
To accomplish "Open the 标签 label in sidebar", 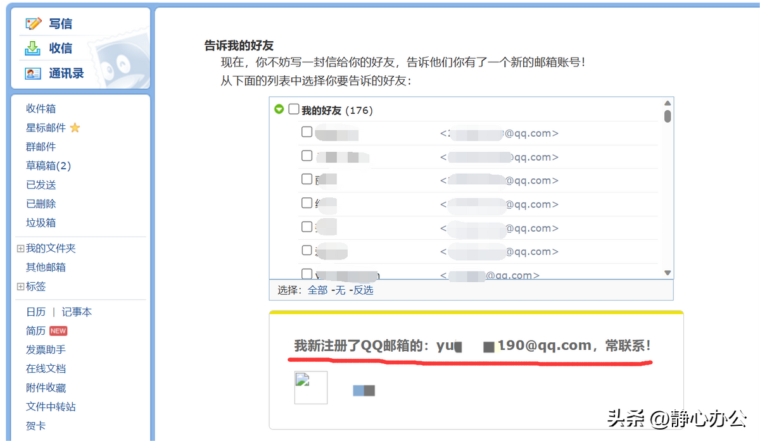I will (x=35, y=287).
